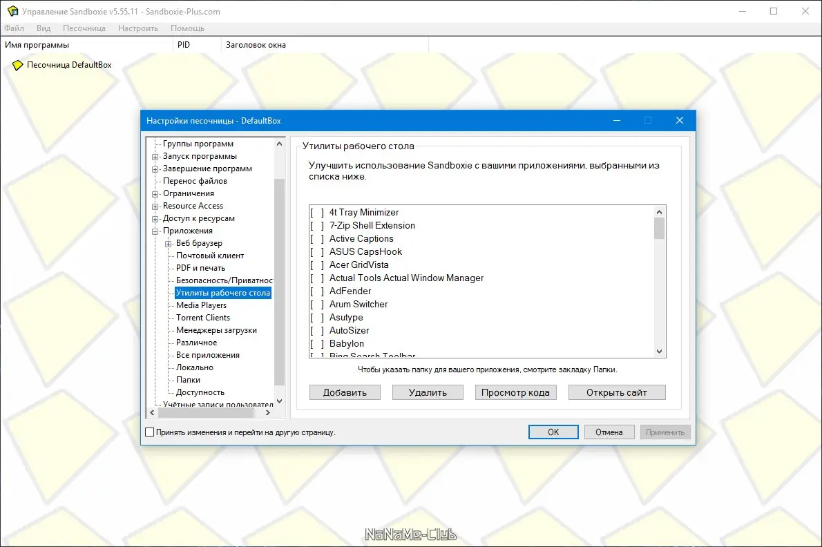
Task: Click the Заголовок окна column header
Action: click(x=325, y=45)
